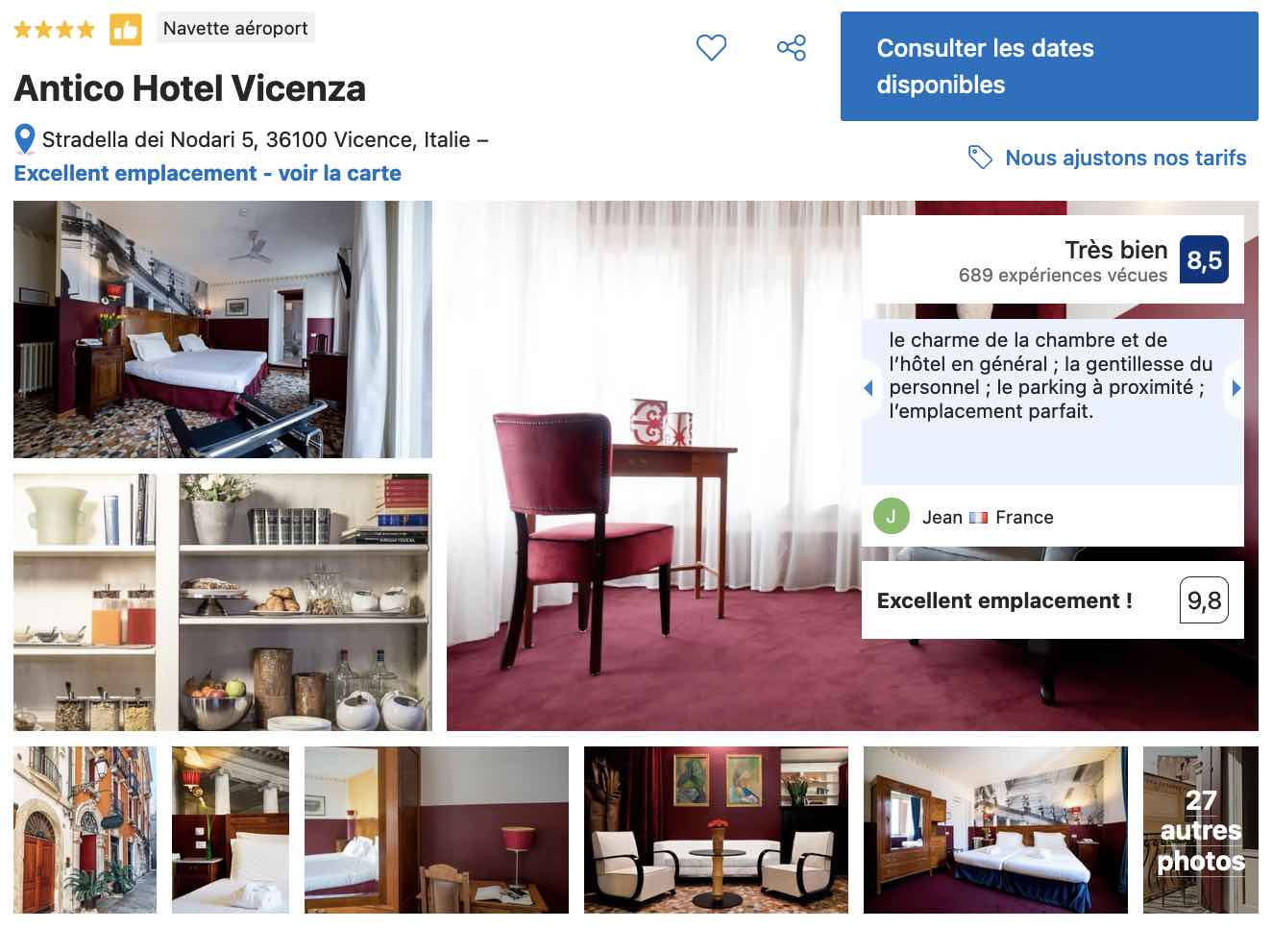Click the four-star rating icons
Viewport: 1272px width, 928px height.
point(55,30)
